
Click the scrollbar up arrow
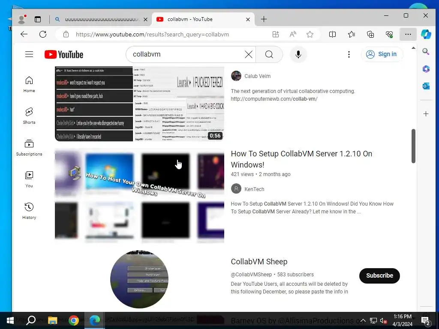pyautogui.click(x=413, y=48)
